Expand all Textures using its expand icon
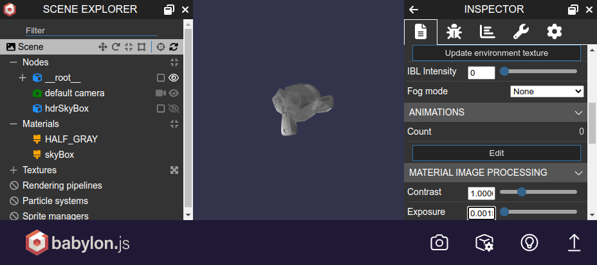This screenshot has height=265, width=597. click(174, 170)
